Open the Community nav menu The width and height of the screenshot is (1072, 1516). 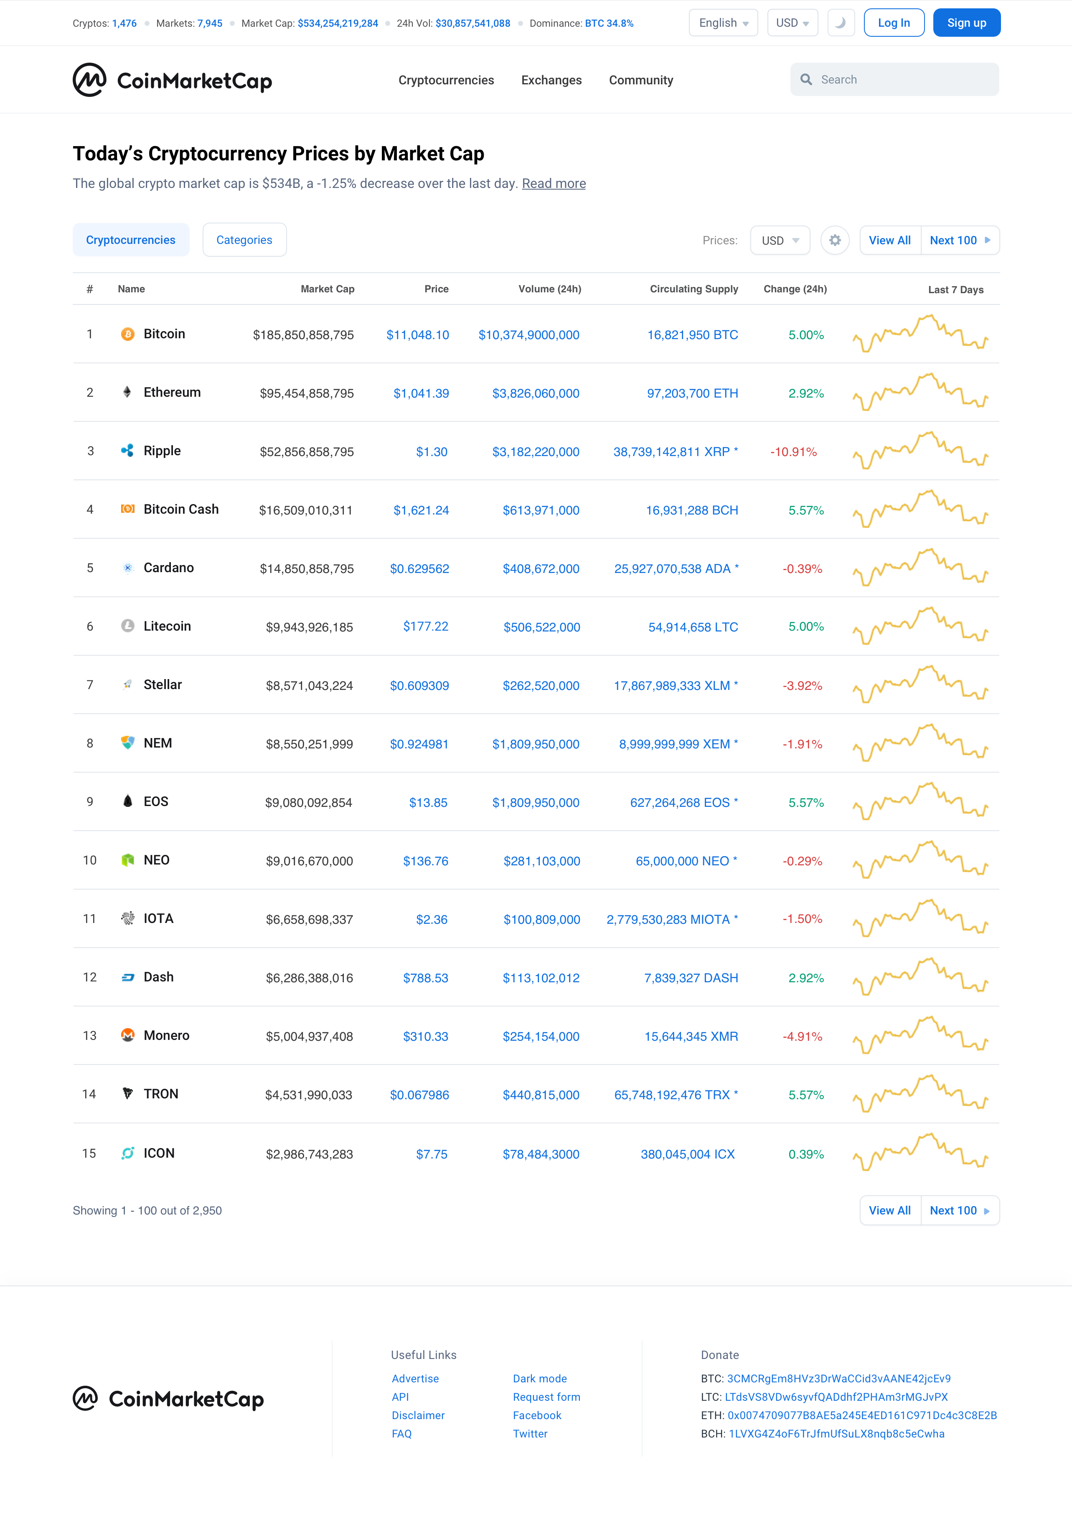pos(641,80)
